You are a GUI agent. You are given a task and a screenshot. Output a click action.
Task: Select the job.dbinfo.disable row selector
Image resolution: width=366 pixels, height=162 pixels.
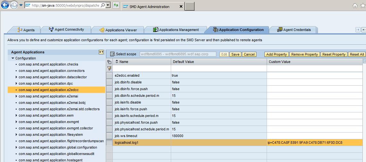[109, 82]
